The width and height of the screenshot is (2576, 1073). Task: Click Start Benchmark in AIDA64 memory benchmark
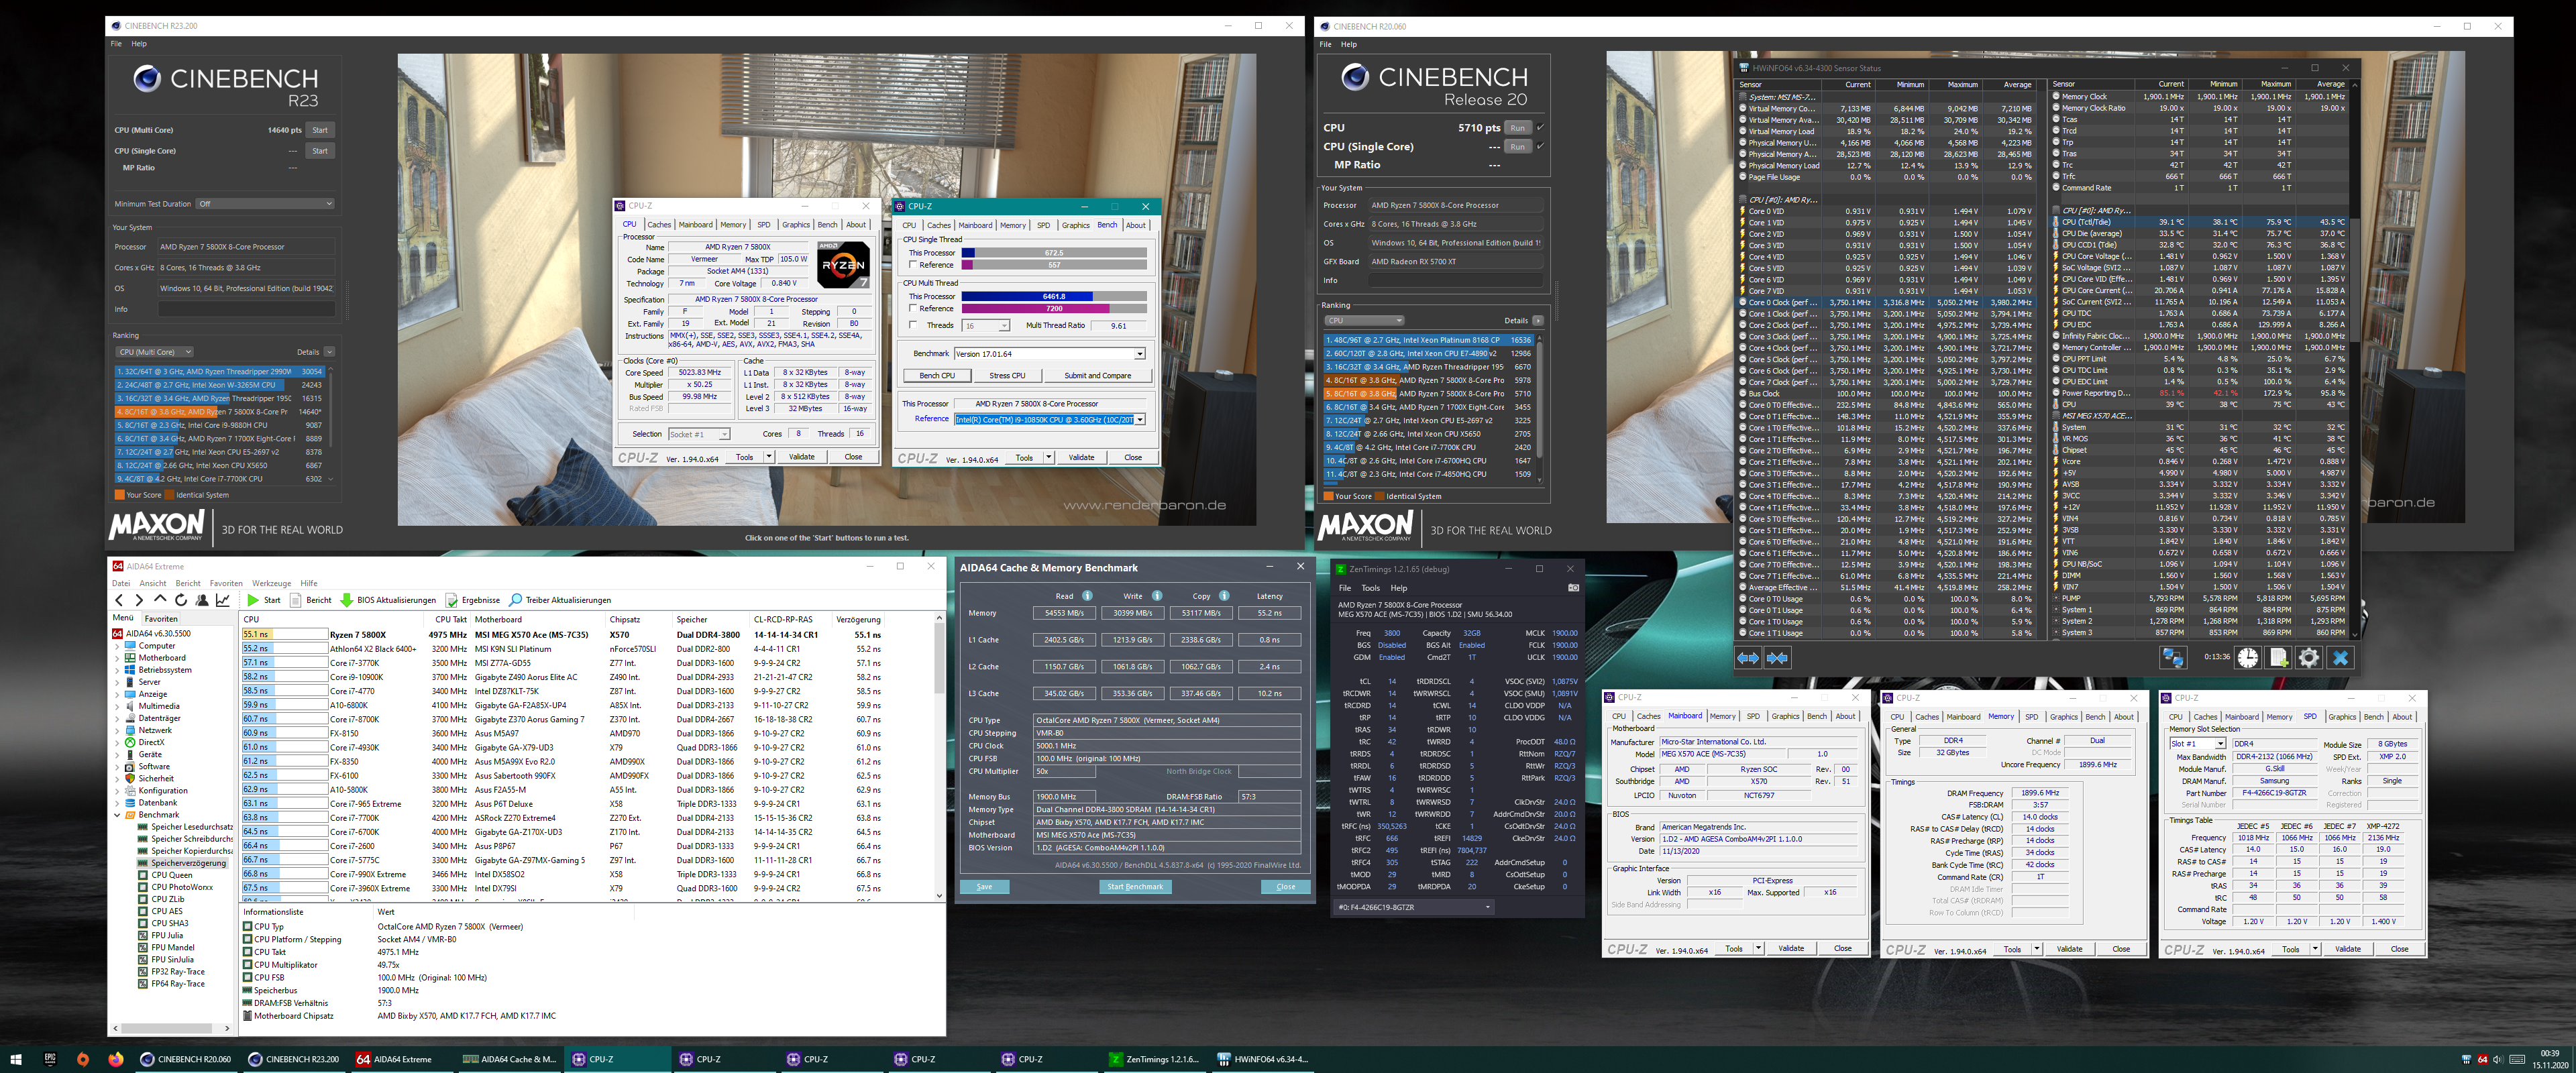[1135, 887]
